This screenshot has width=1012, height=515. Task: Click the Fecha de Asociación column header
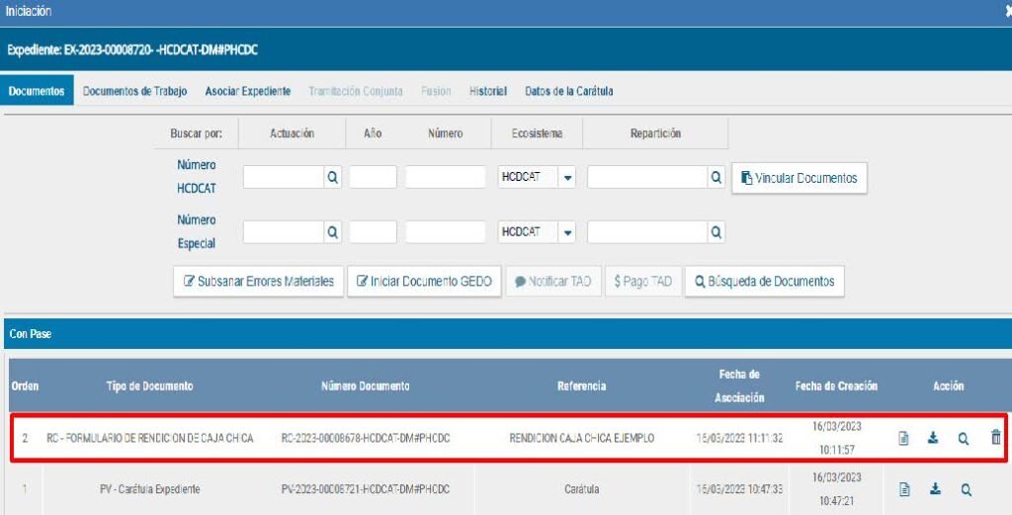tap(739, 386)
